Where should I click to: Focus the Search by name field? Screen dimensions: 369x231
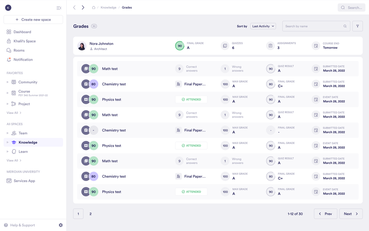(316, 26)
